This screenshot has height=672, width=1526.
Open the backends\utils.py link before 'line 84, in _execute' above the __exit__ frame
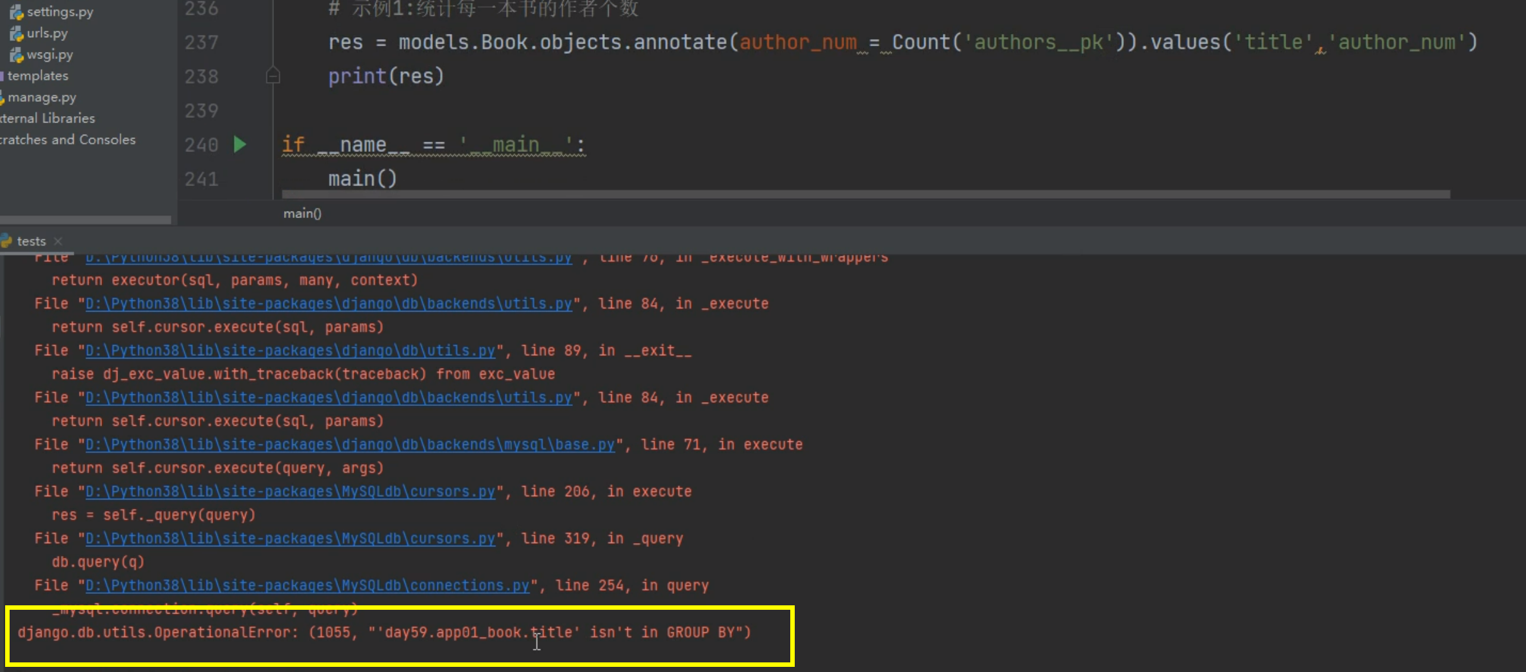[328, 303]
